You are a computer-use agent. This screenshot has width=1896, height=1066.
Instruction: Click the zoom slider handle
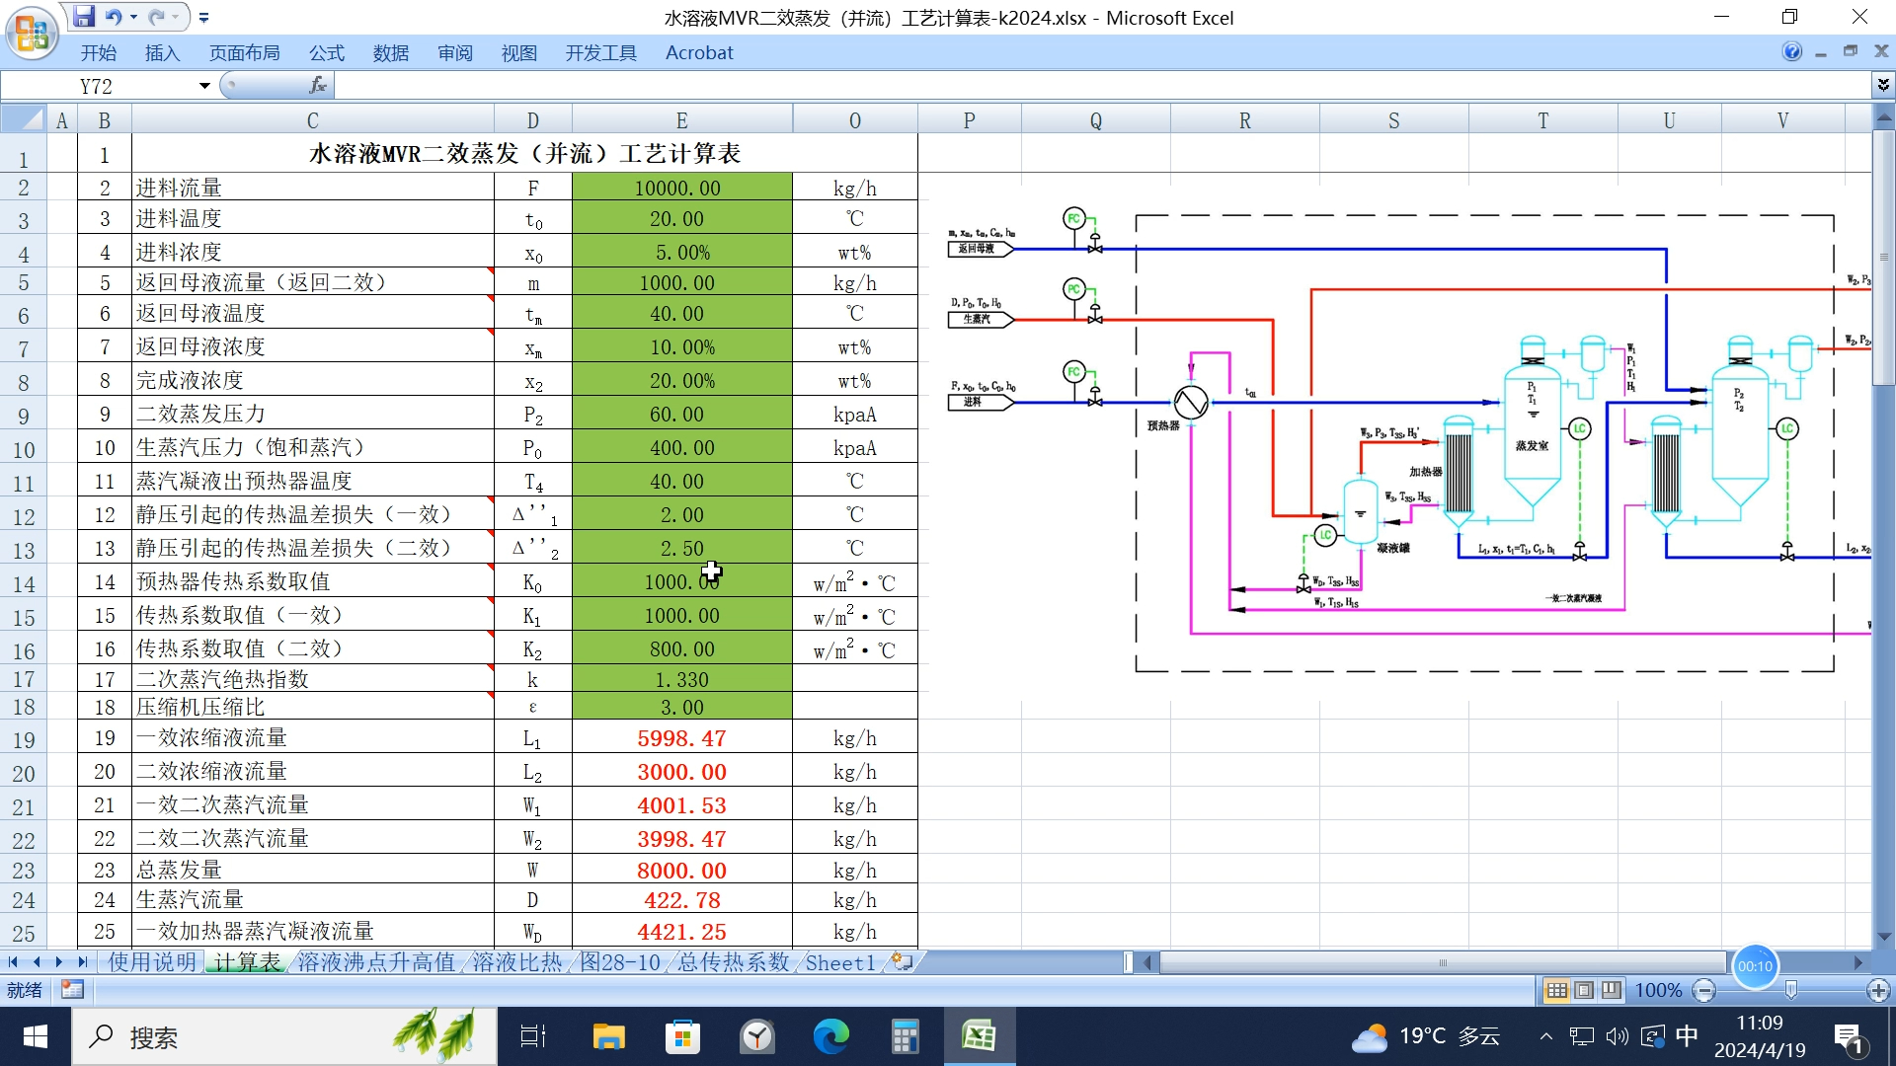pos(1791,990)
